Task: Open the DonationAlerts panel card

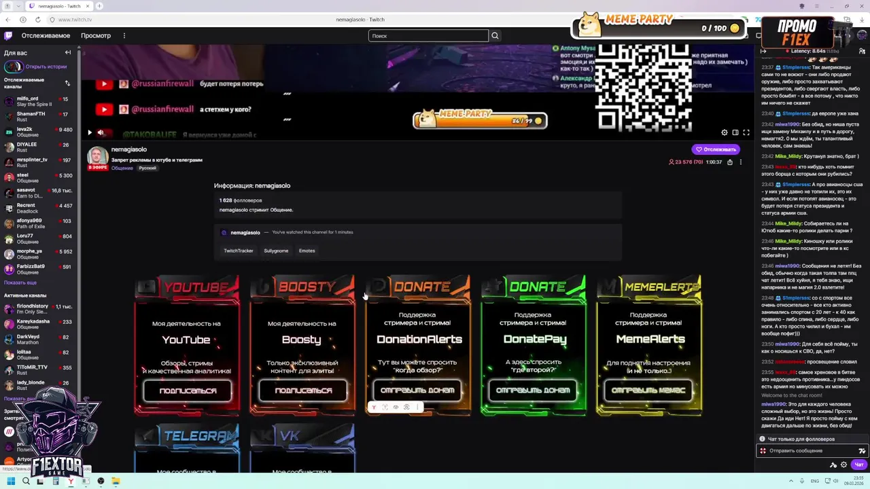Action: [x=418, y=345]
